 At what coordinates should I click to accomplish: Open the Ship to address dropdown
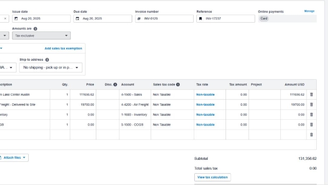point(51,67)
